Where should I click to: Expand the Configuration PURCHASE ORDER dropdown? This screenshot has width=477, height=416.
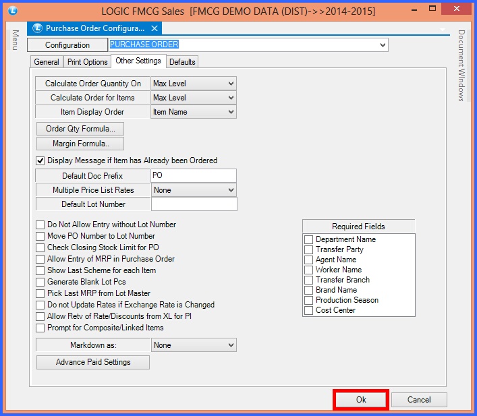(383, 45)
